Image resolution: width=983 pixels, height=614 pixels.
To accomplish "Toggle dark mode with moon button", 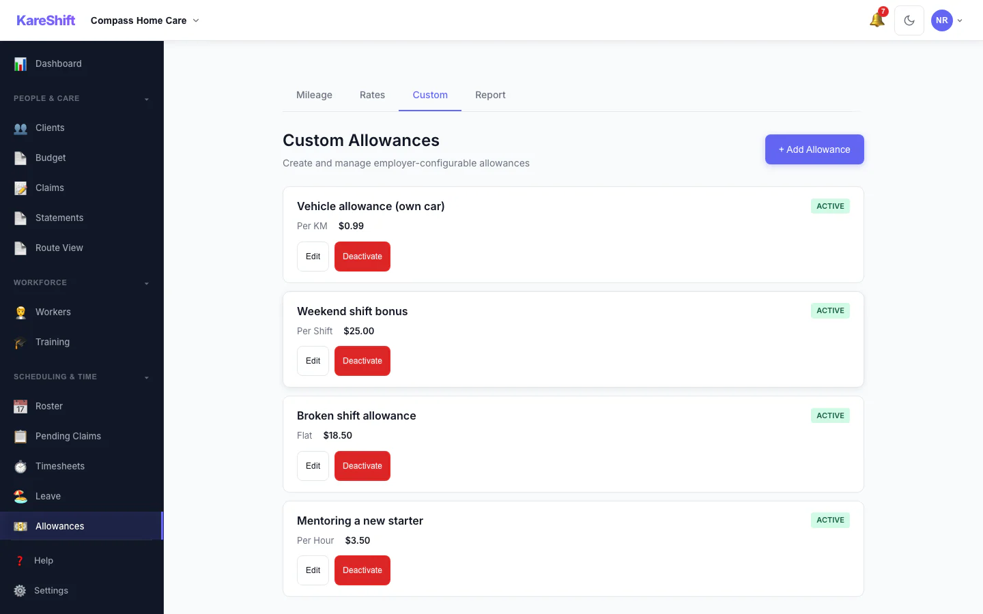I will pos(909,20).
